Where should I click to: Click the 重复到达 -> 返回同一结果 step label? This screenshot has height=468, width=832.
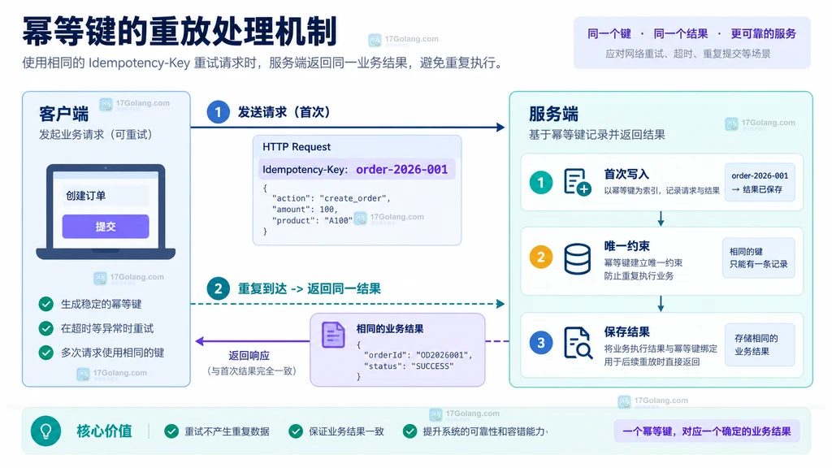(x=310, y=288)
